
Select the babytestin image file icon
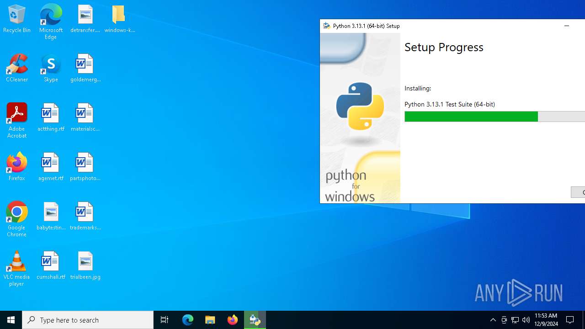click(51, 217)
